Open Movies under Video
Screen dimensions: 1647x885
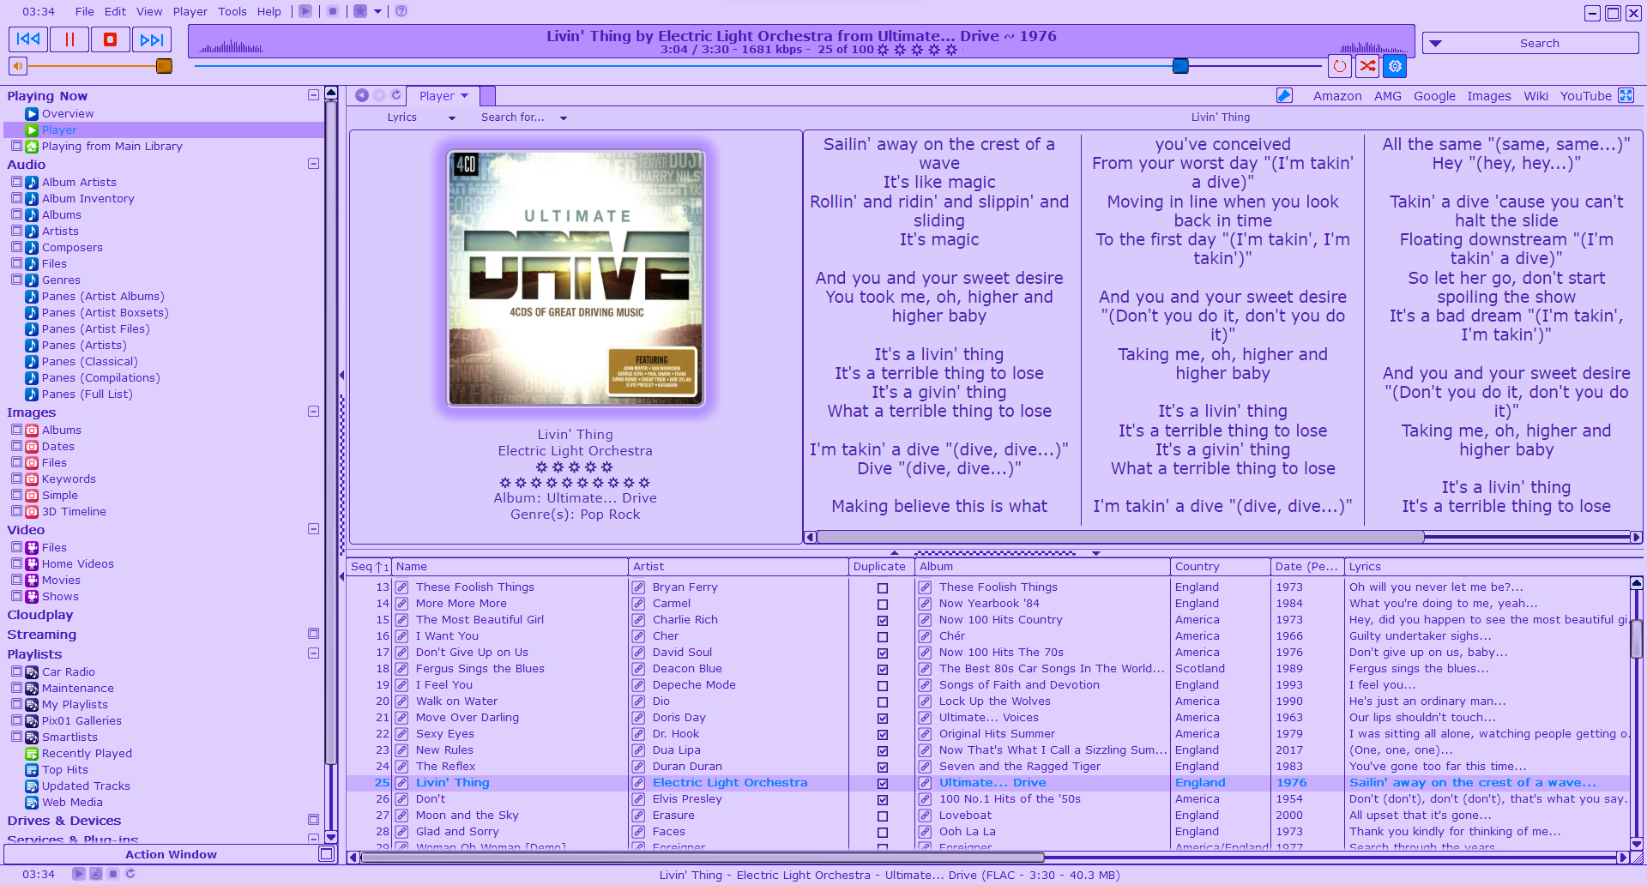(61, 580)
